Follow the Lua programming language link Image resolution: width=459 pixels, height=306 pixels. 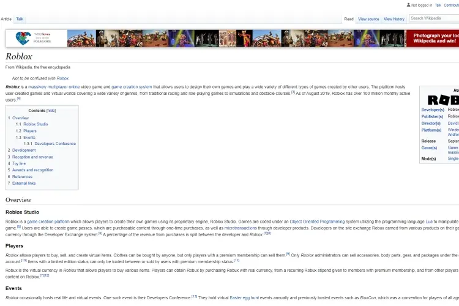[x=429, y=222]
